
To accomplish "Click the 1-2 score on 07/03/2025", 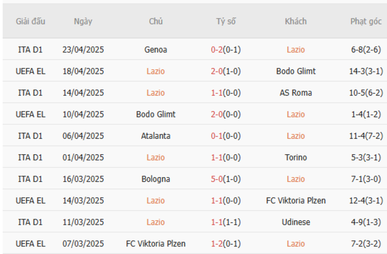I will pos(216,243).
